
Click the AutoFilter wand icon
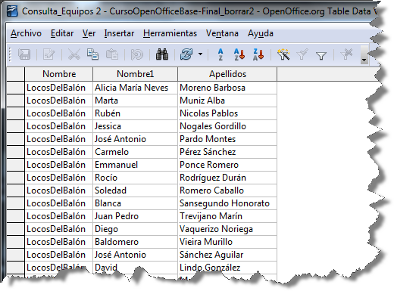point(283,54)
